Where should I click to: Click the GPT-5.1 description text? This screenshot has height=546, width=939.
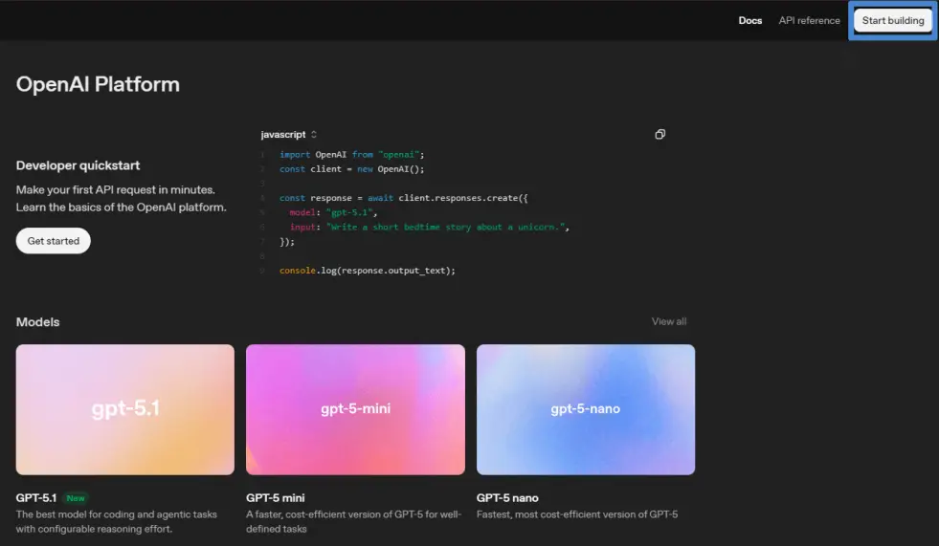coord(116,521)
